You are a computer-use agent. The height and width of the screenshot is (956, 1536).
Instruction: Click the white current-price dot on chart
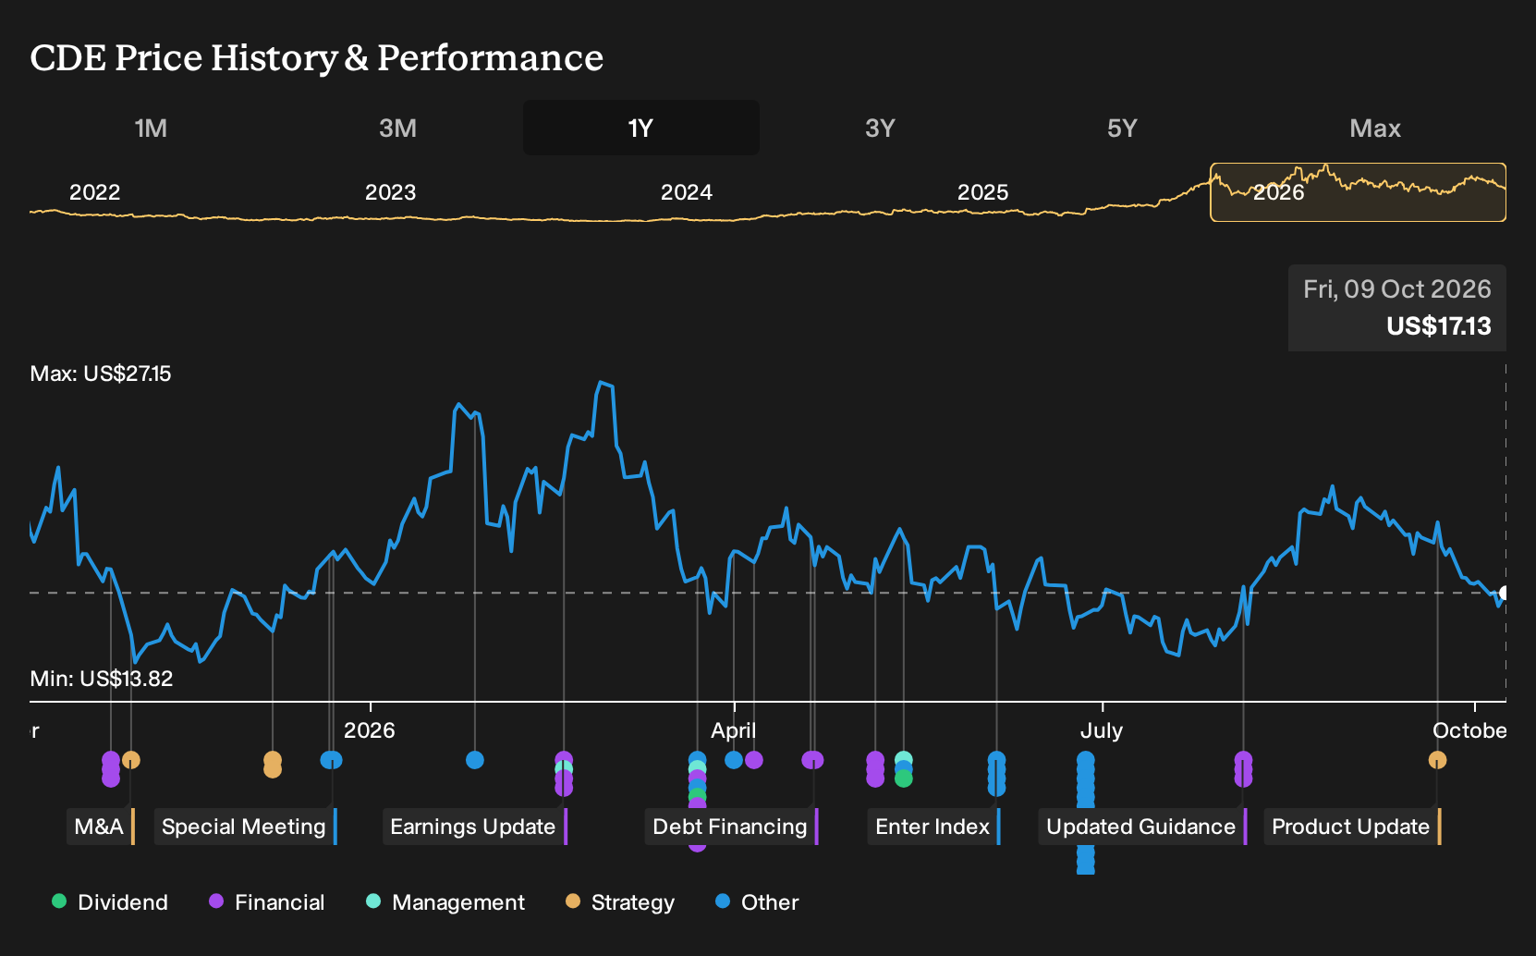pos(1505,593)
